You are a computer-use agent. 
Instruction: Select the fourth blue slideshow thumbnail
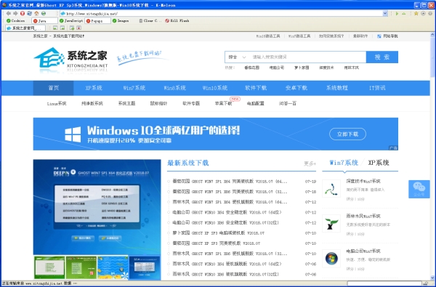click(x=145, y=267)
